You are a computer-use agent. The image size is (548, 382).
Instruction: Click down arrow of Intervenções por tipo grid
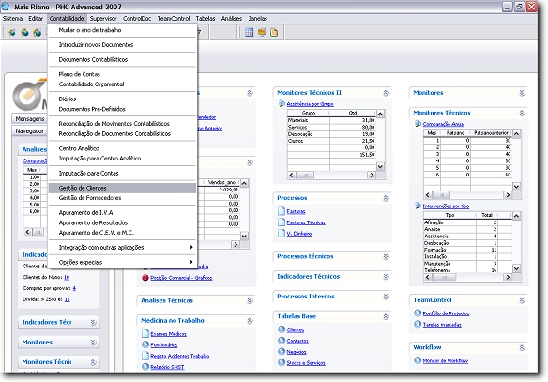point(516,268)
